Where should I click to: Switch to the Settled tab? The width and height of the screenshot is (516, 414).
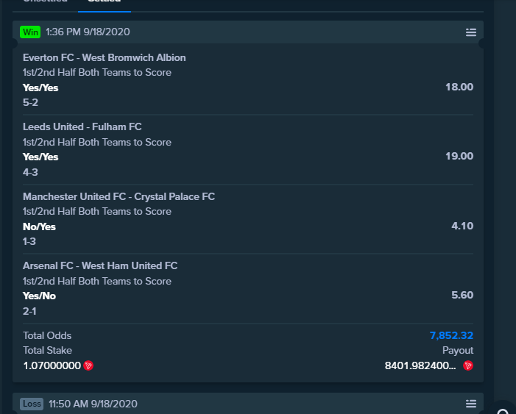[x=105, y=1]
